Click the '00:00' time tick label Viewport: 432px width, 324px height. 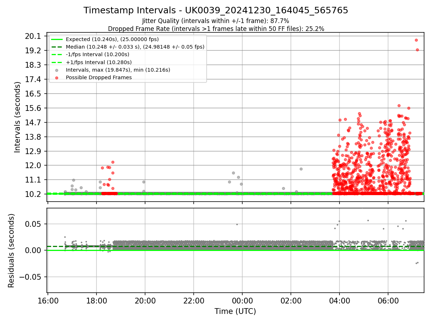242,300
